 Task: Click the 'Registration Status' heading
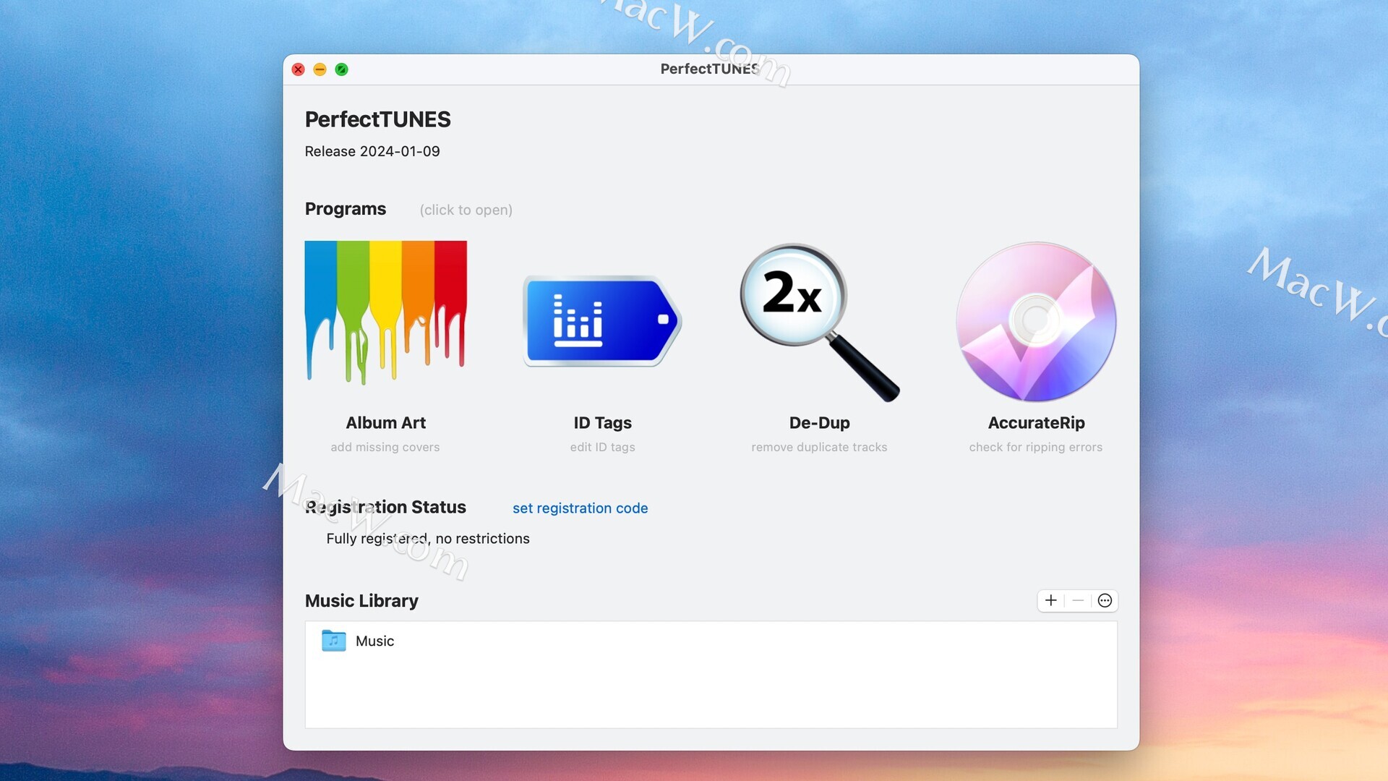tap(385, 507)
